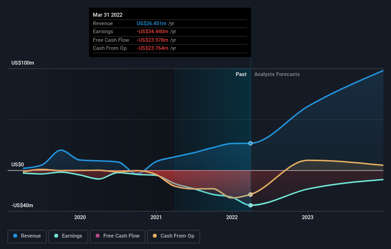This screenshot has height=249, width=391.
Task: Click the 2020 x-axis label
Action: pos(80,217)
